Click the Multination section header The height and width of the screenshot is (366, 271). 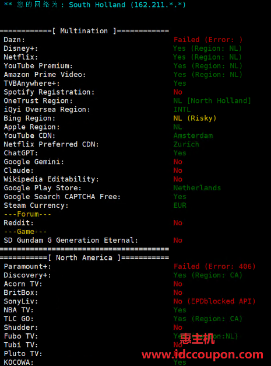pyautogui.click(x=85, y=31)
